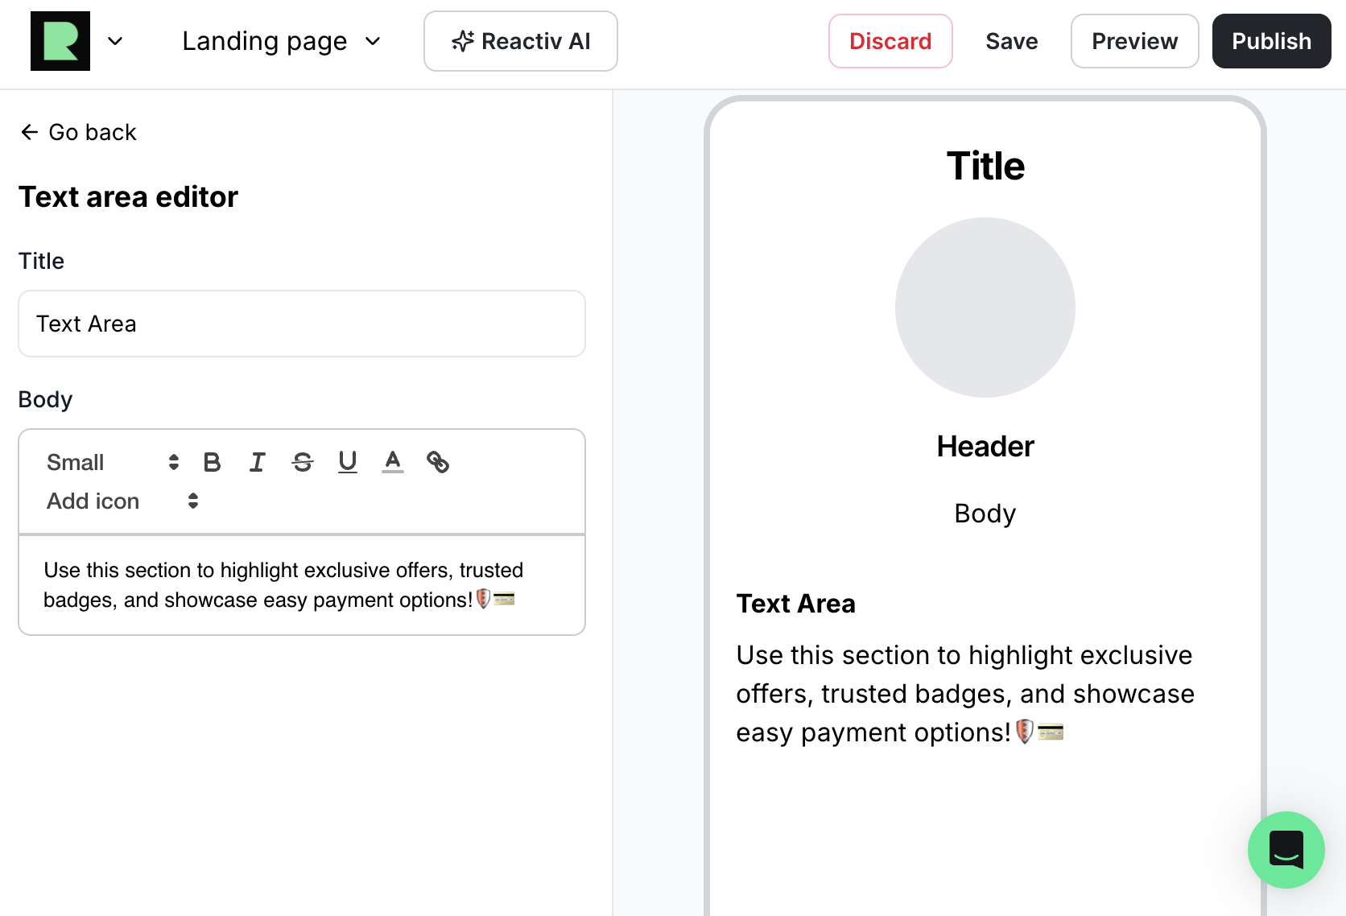Click into the Body text editor area
1346x916 pixels.
click(302, 585)
